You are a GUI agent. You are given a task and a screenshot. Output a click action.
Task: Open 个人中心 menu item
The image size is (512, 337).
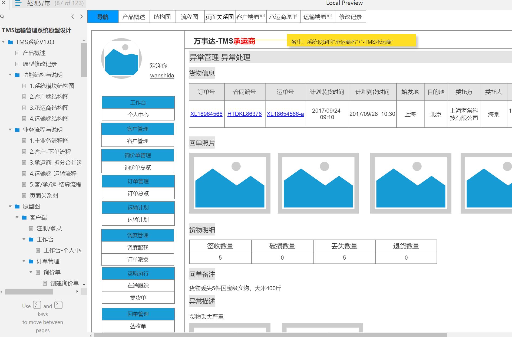[138, 114]
